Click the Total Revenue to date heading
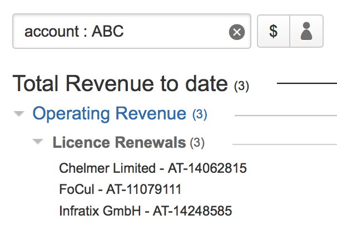Image resolution: width=337 pixels, height=240 pixels. click(x=120, y=84)
